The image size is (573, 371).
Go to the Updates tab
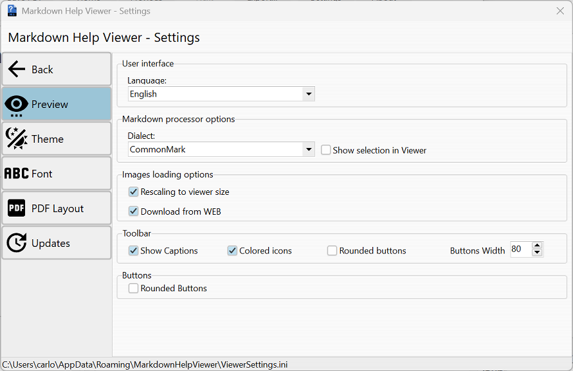tap(57, 242)
